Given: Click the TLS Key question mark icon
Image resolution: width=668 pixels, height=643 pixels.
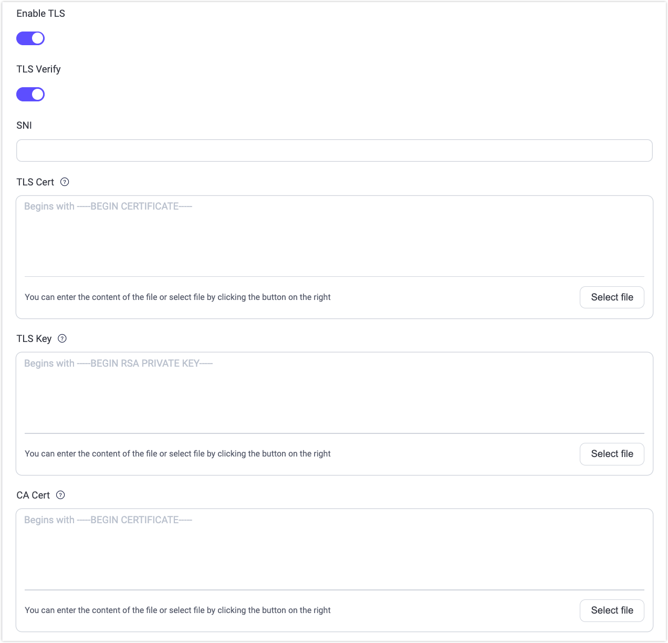Looking at the screenshot, I should click(x=62, y=339).
